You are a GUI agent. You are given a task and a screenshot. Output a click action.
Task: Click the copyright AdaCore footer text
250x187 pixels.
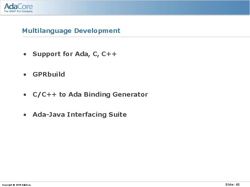(x=16, y=185)
